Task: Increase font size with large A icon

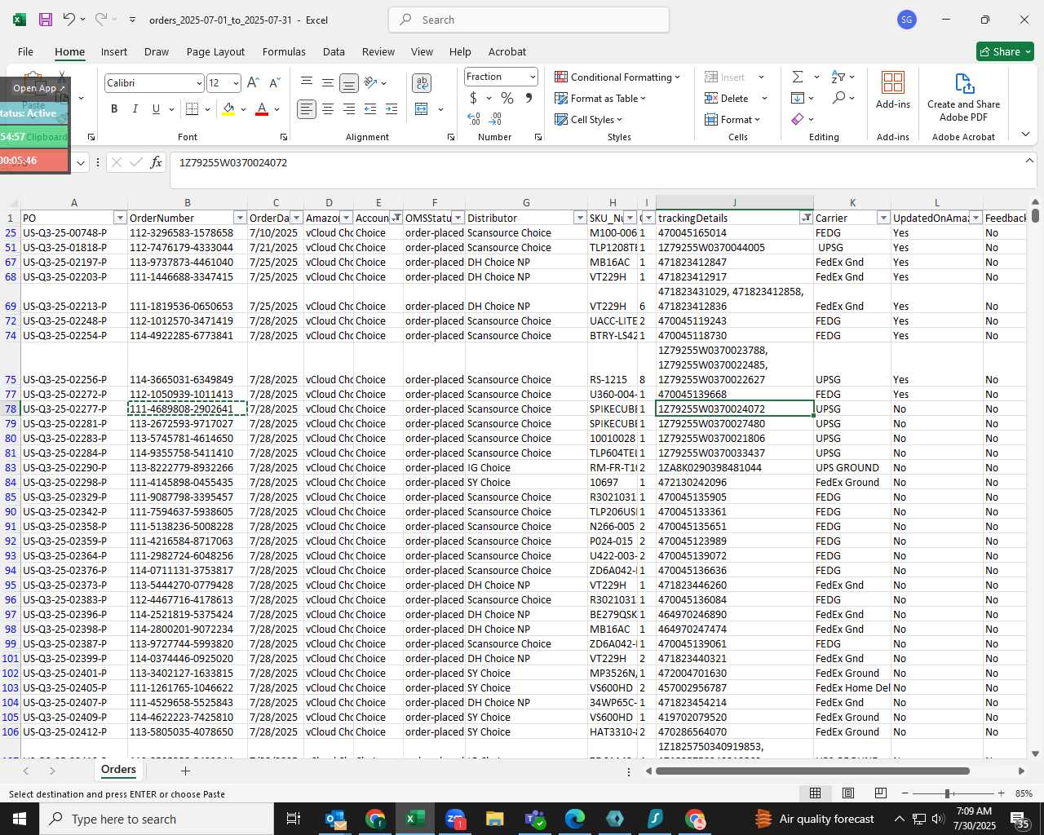Action: pyautogui.click(x=253, y=83)
